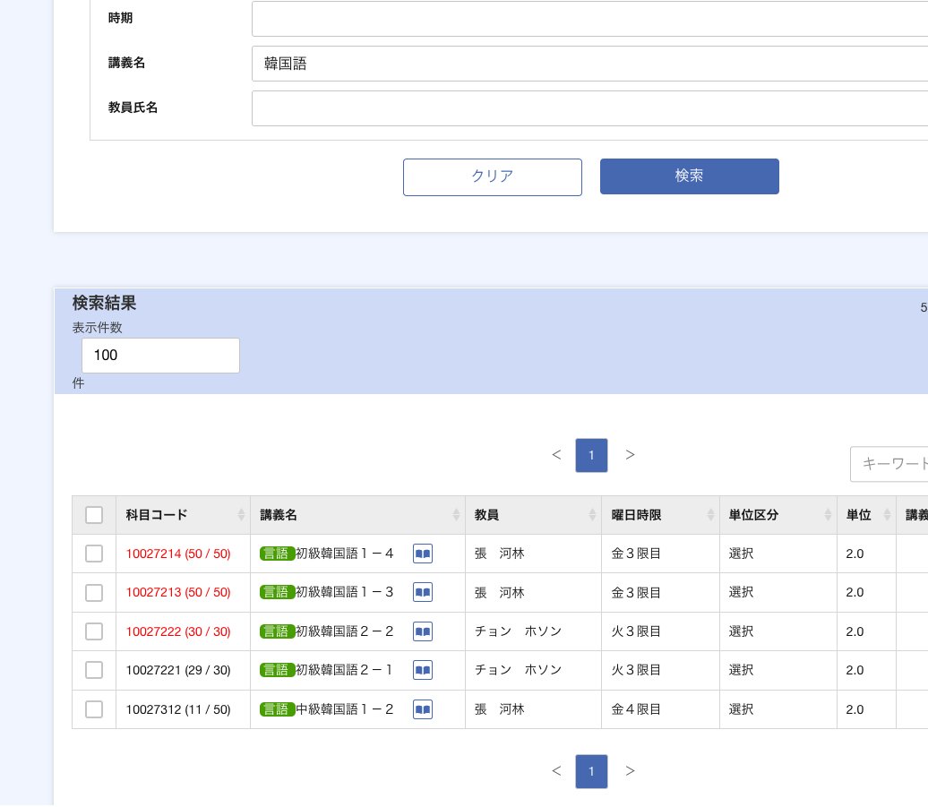Click the 表示件数 count input field
Image resolution: width=928 pixels, height=807 pixels.
tap(160, 356)
